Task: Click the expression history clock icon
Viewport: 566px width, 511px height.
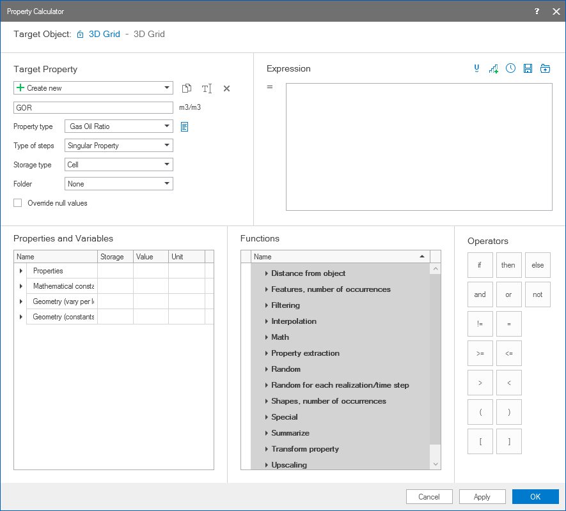Action: click(510, 68)
